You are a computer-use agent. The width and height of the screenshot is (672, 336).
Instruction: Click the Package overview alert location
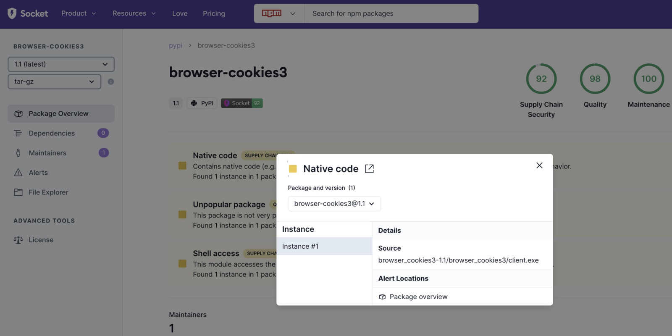click(x=418, y=297)
